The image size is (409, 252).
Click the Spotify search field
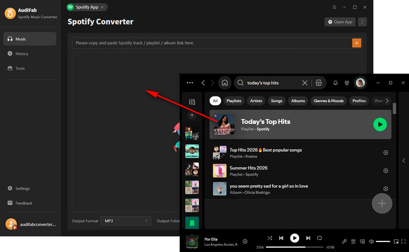[269, 83]
